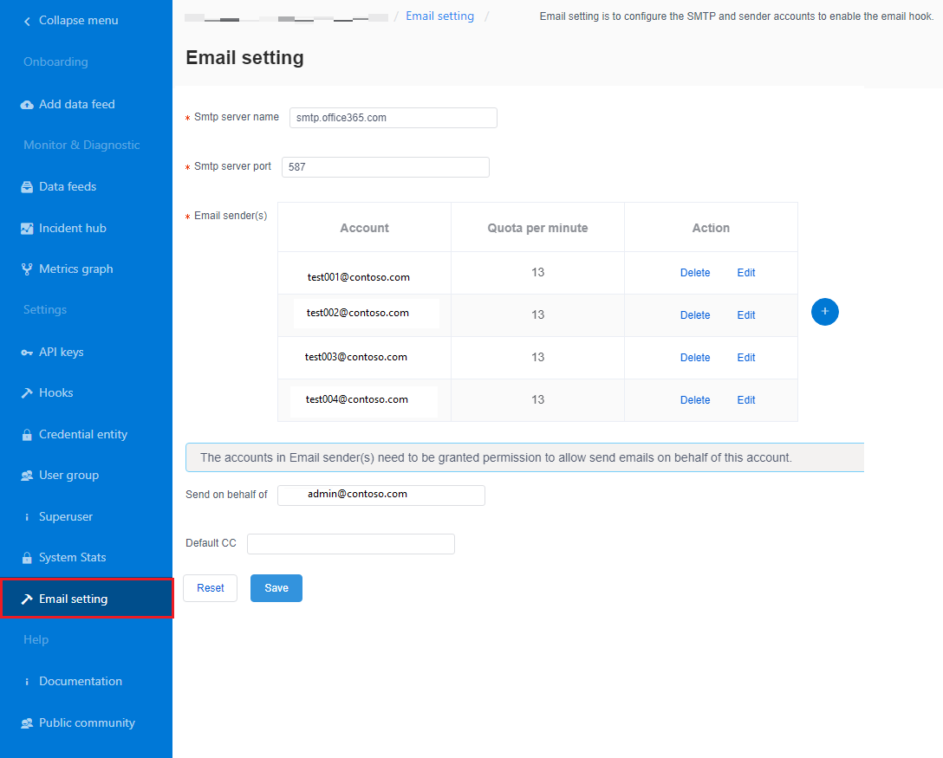Open the User group page
The image size is (943, 758).
click(68, 475)
